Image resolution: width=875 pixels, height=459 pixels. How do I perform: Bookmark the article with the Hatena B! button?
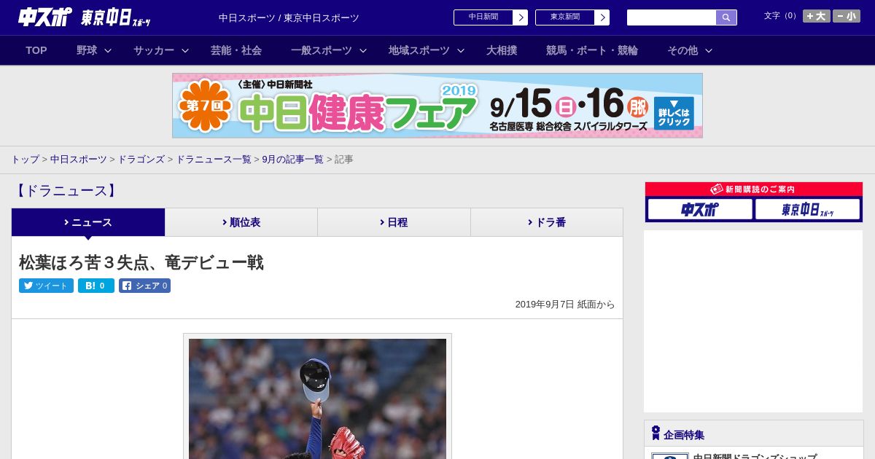(96, 286)
